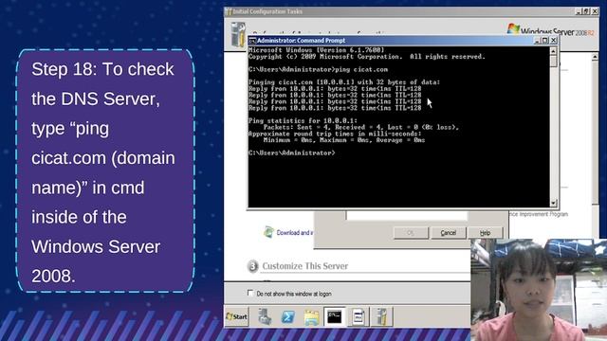Click the Initial Configuration Tasks title bar icon
The image size is (607, 341).
point(229,11)
